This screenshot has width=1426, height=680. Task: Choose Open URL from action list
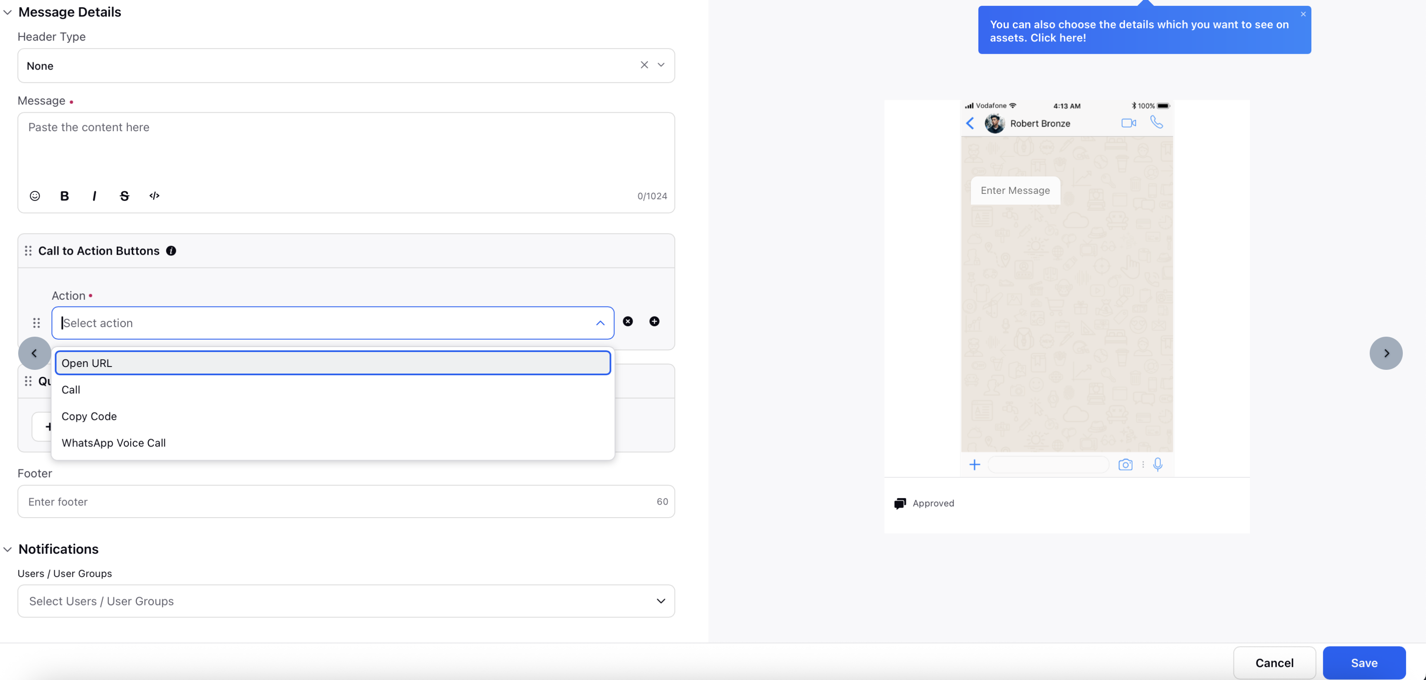coord(333,363)
